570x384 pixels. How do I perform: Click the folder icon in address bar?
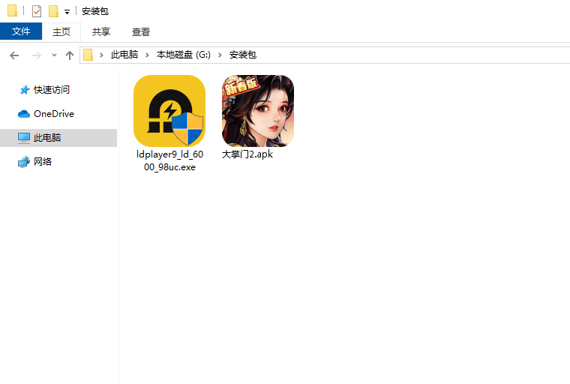point(88,55)
